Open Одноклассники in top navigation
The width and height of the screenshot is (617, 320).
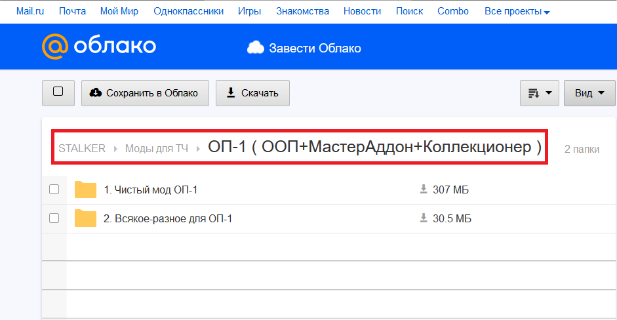click(x=188, y=11)
